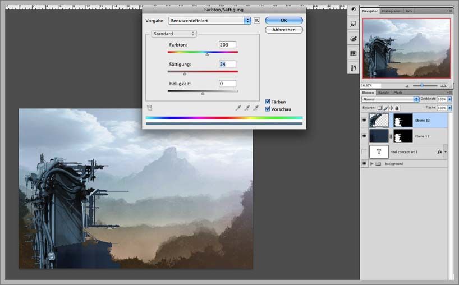Viewport: 459px width, 285px height.
Task: Open the Fläche fill slider arrow
Action: point(449,108)
